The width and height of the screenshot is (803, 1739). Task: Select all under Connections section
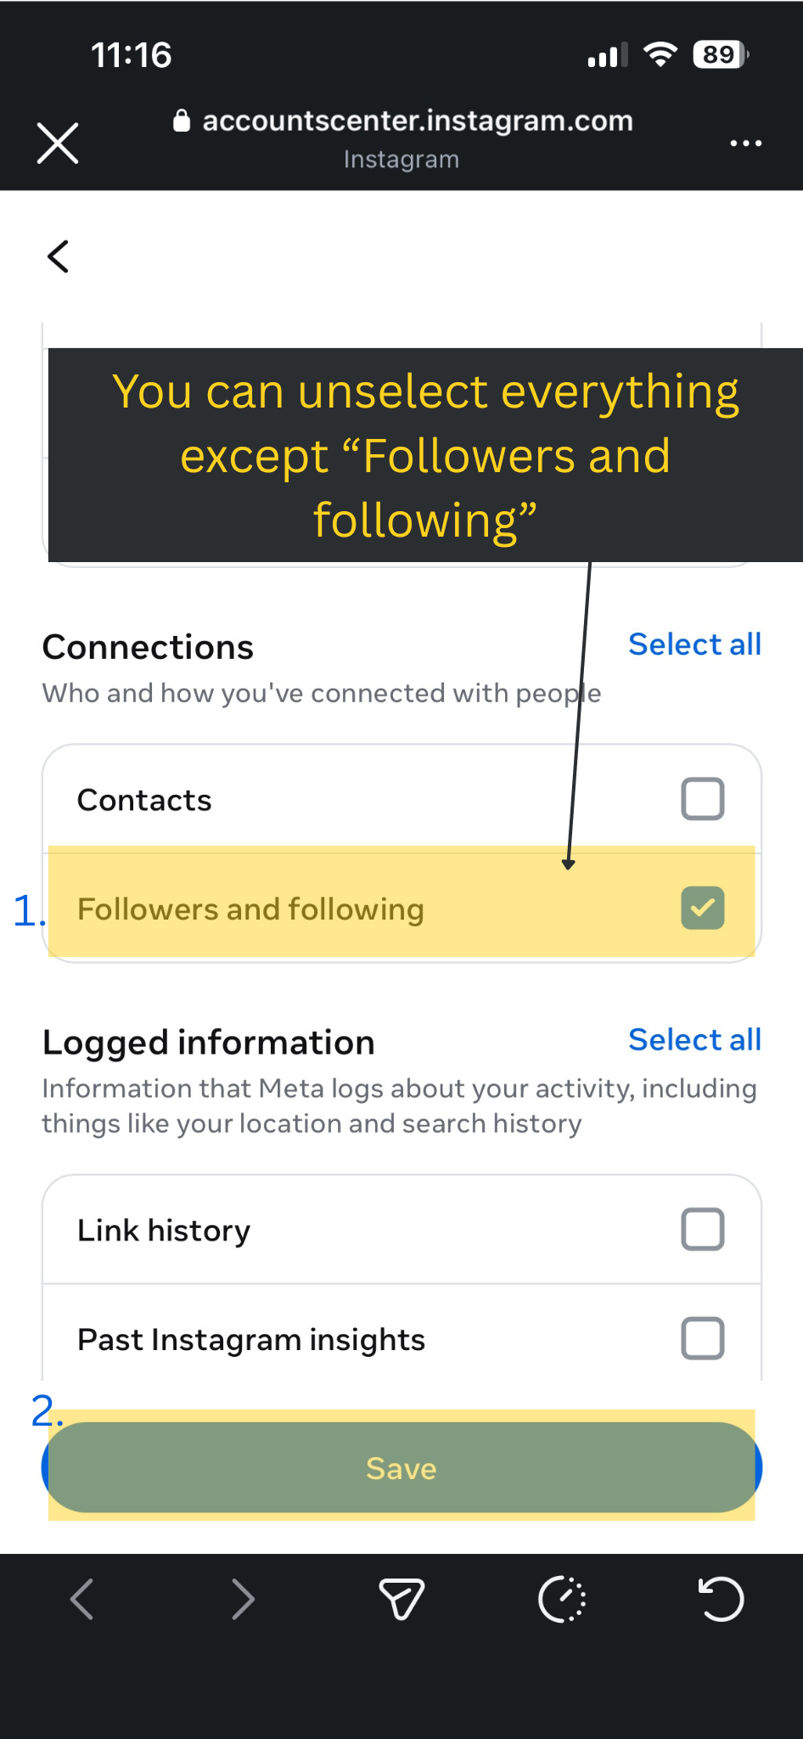pyautogui.click(x=694, y=644)
